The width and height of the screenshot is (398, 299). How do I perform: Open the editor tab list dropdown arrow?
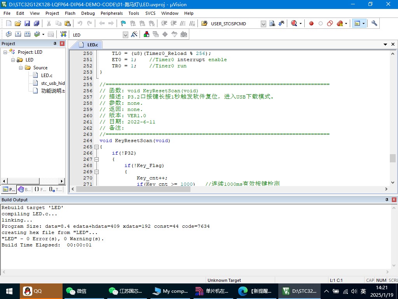click(385, 44)
